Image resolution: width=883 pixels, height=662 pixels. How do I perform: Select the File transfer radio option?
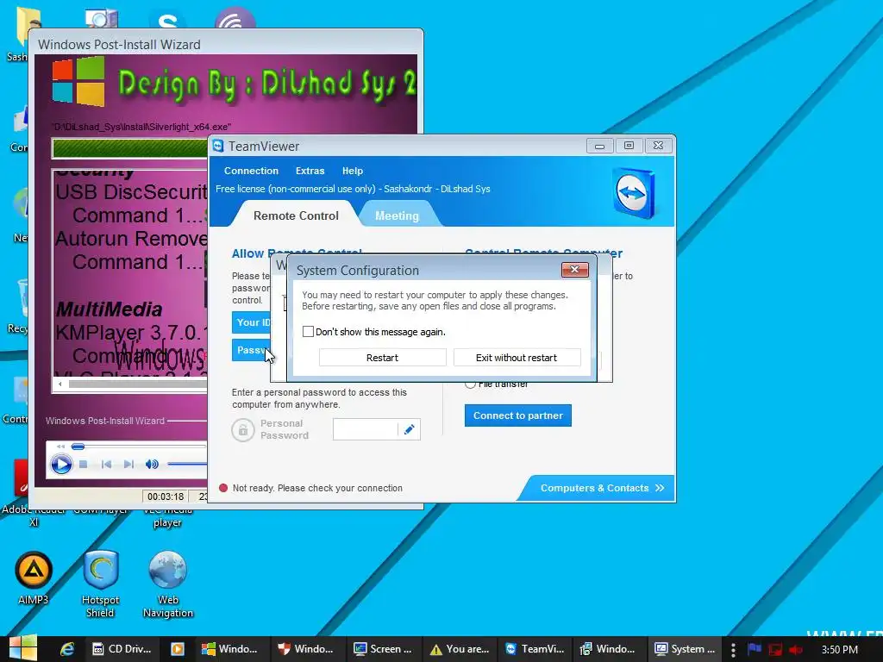pyautogui.click(x=470, y=384)
